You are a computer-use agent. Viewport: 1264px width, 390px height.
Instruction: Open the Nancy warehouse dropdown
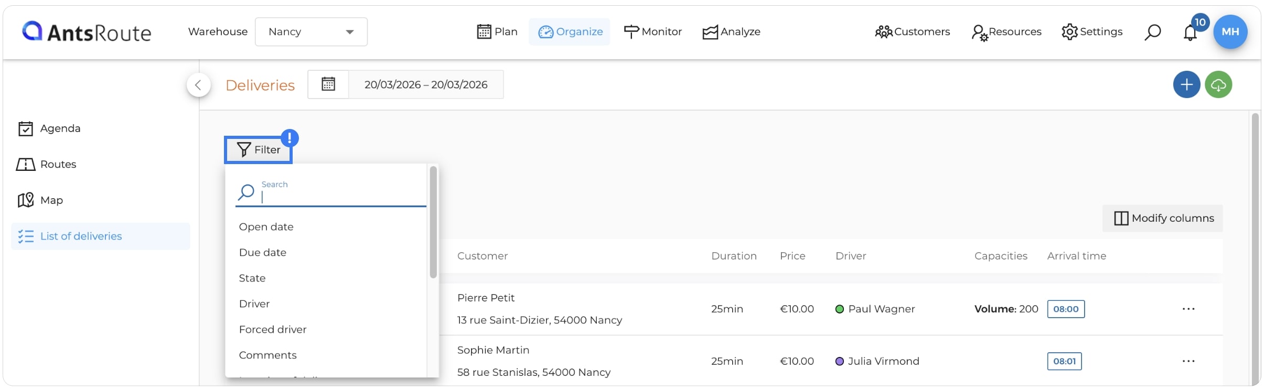pos(311,32)
